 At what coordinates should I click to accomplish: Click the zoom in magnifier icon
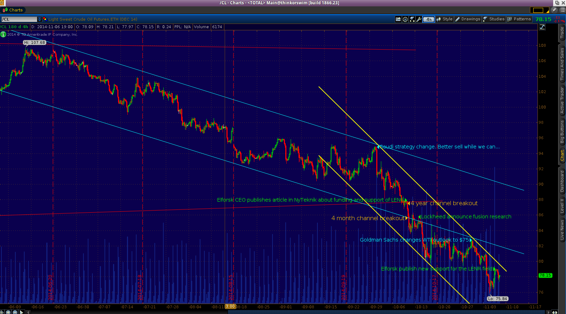[x=8, y=312]
